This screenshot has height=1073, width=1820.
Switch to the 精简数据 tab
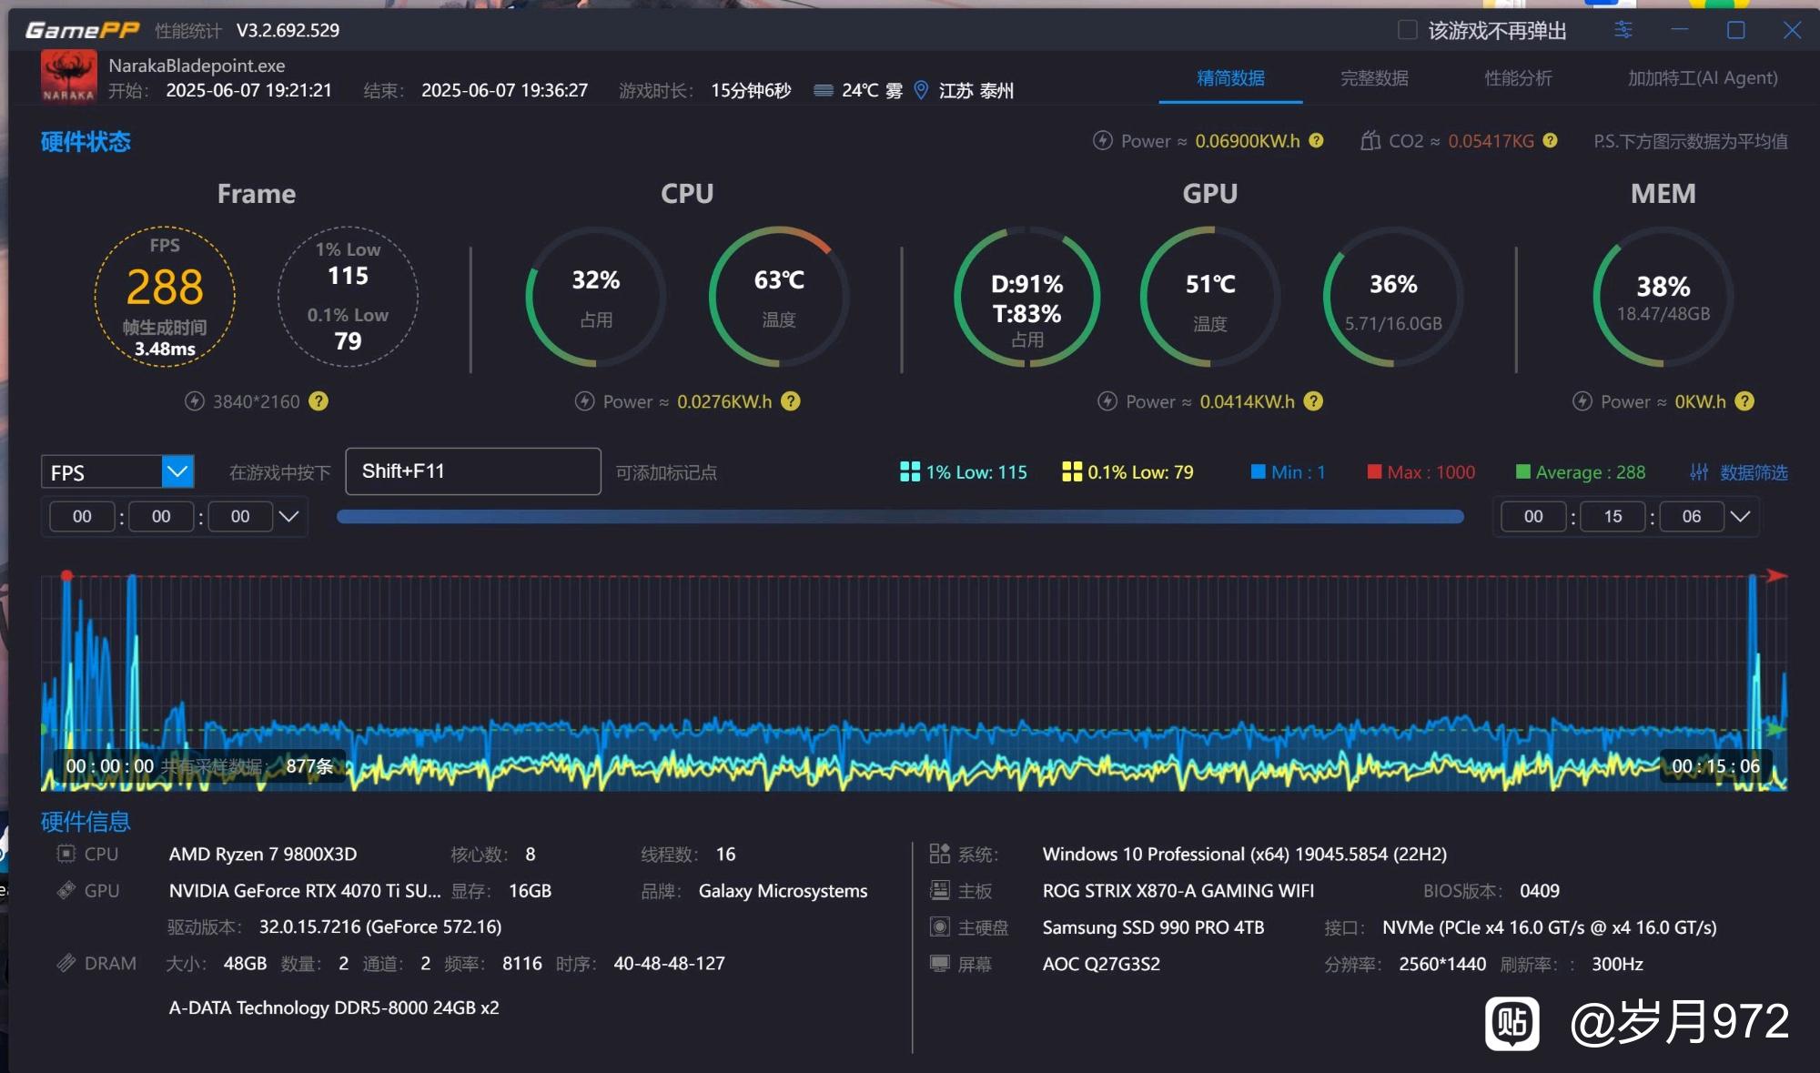click(1230, 78)
